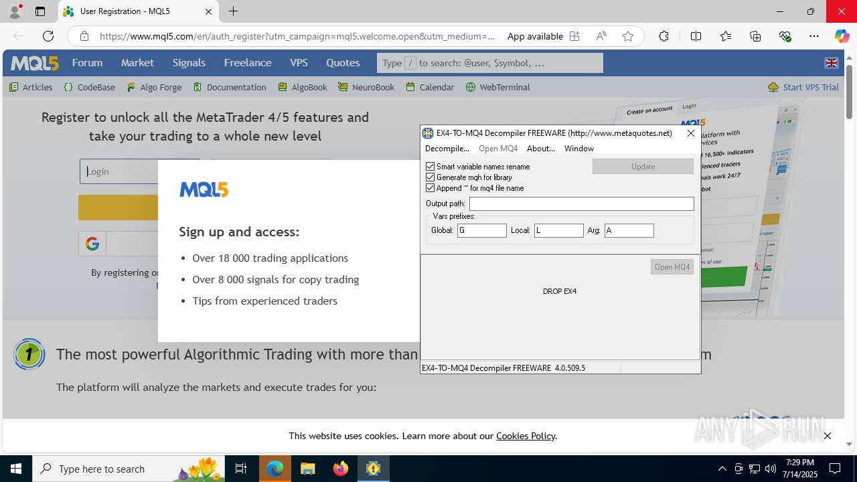Click the install app icon in address bar
Viewport: 857px width, 482px height.
pyautogui.click(x=574, y=36)
